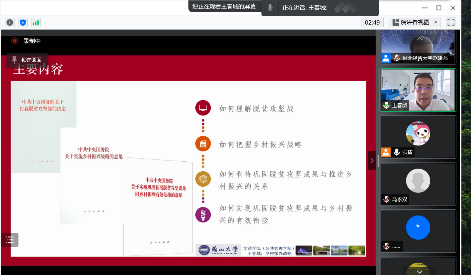This screenshot has width=471, height=275.
Task: Click the orange profile icon on 张倩's tile
Action: coord(386,152)
